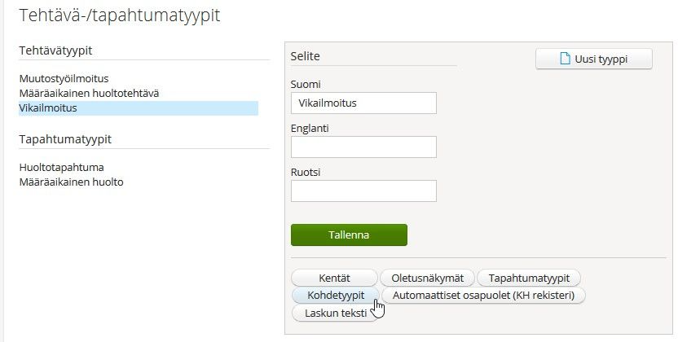The image size is (700, 342).
Task: Select the Kohdetyypit tab
Action: (x=334, y=295)
